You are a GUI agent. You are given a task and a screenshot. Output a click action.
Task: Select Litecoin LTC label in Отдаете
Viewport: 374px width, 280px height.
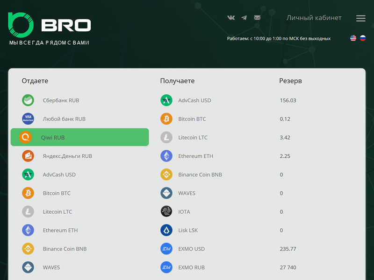pyautogui.click(x=58, y=212)
